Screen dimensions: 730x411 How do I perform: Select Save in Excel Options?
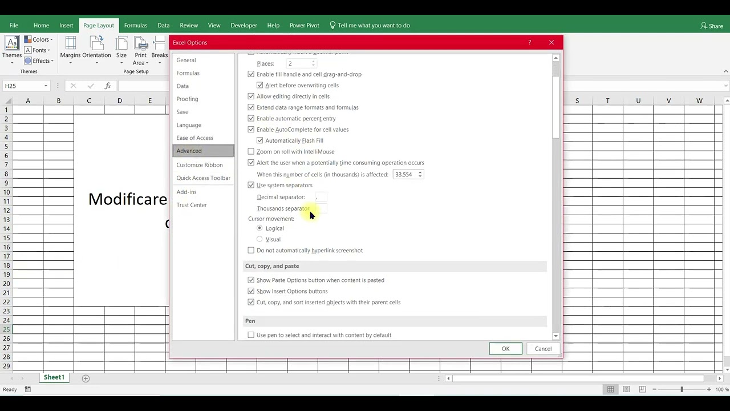[203, 112]
